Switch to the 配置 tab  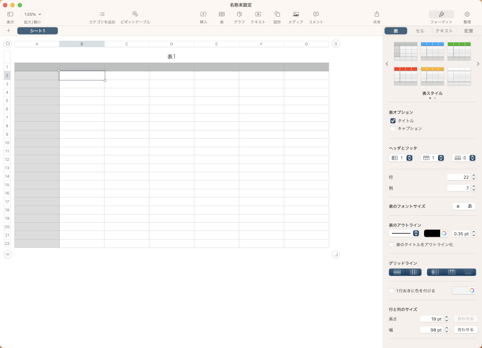click(469, 31)
